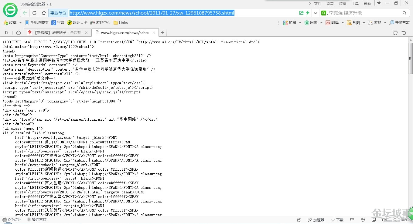Image resolution: width=413 pixels, height=224 pixels.
Task: Click the search box showing 李克强 经济升级
Action: [364, 13]
